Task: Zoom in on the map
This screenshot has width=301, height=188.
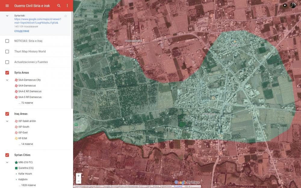Action: click(79, 176)
